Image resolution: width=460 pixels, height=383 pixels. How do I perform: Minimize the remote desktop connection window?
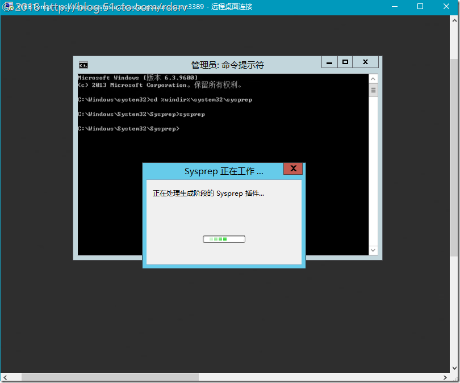(x=395, y=6)
